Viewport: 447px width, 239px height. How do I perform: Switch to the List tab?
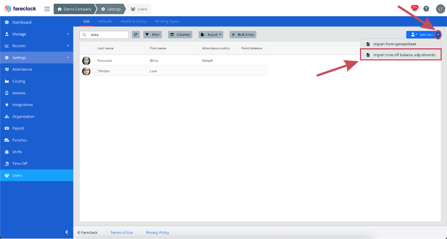86,22
